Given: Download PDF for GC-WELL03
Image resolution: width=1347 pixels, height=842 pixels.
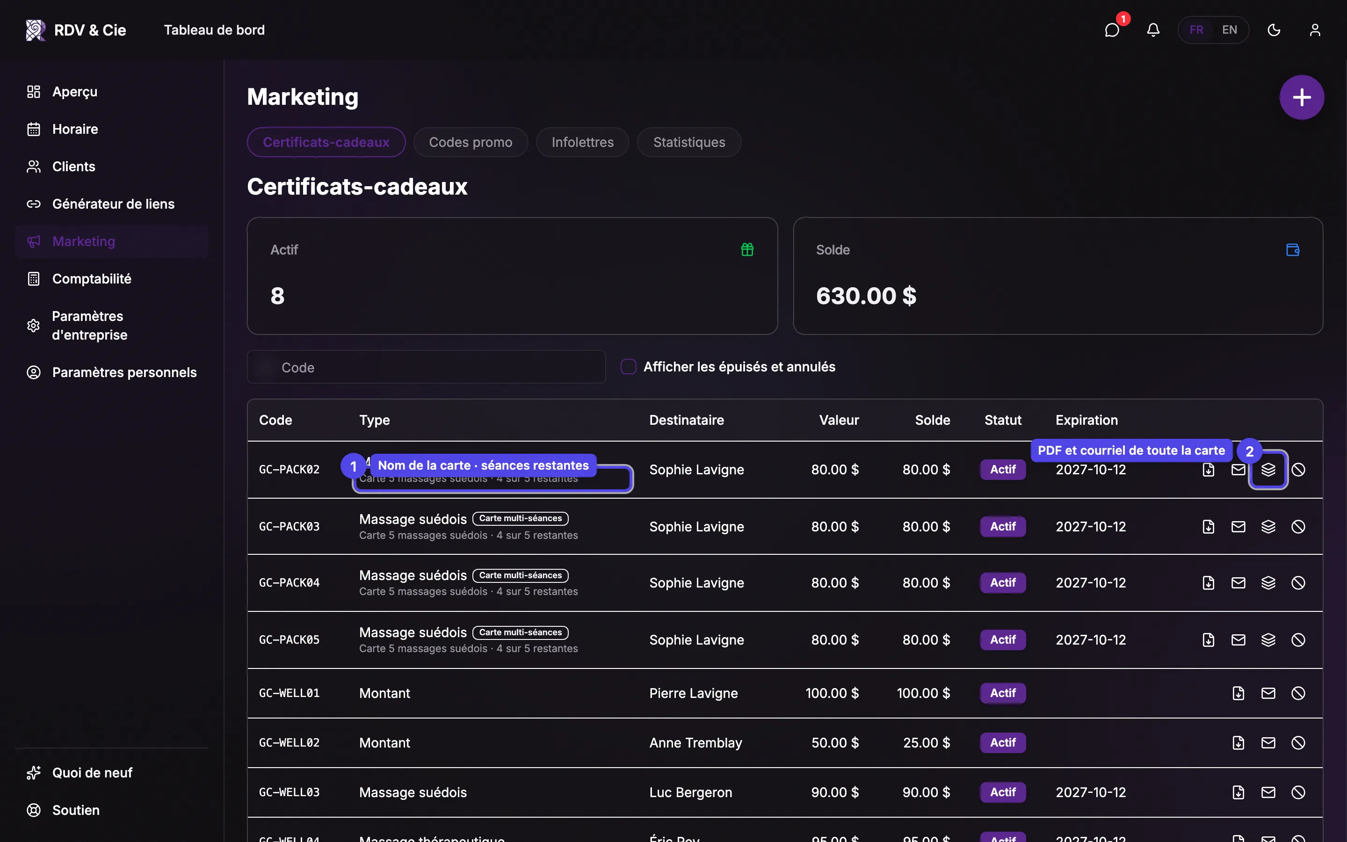Looking at the screenshot, I should pyautogui.click(x=1238, y=792).
